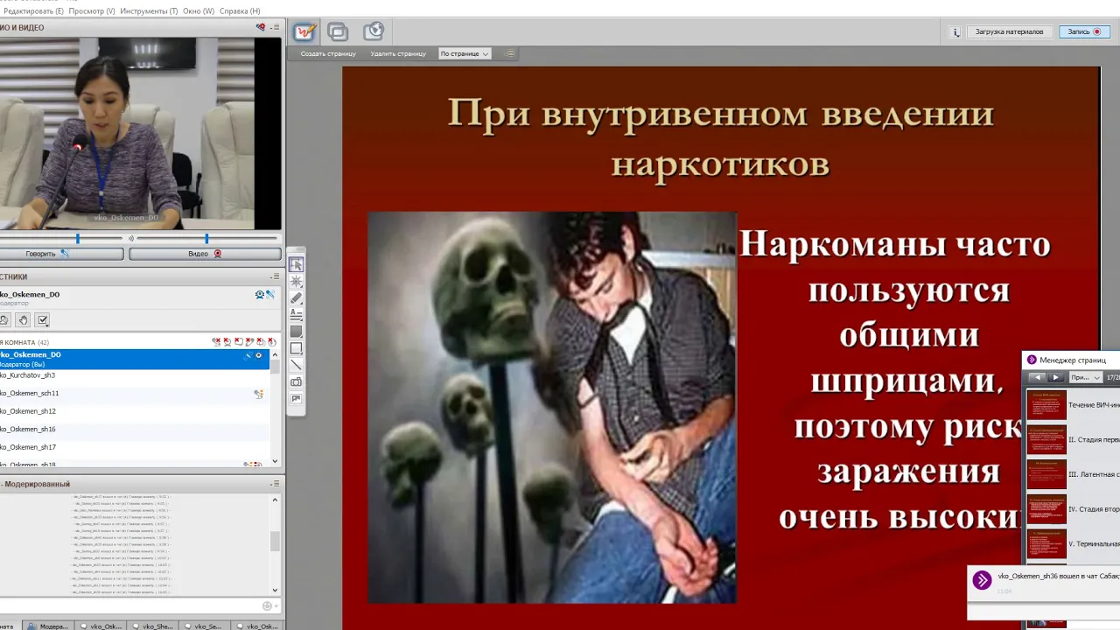Select participant vko_Oskemen_sch11
Screen dimensions: 1120x630
[135, 394]
